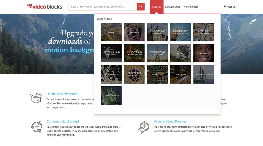Select the Nature category thumbnail

point(180,53)
